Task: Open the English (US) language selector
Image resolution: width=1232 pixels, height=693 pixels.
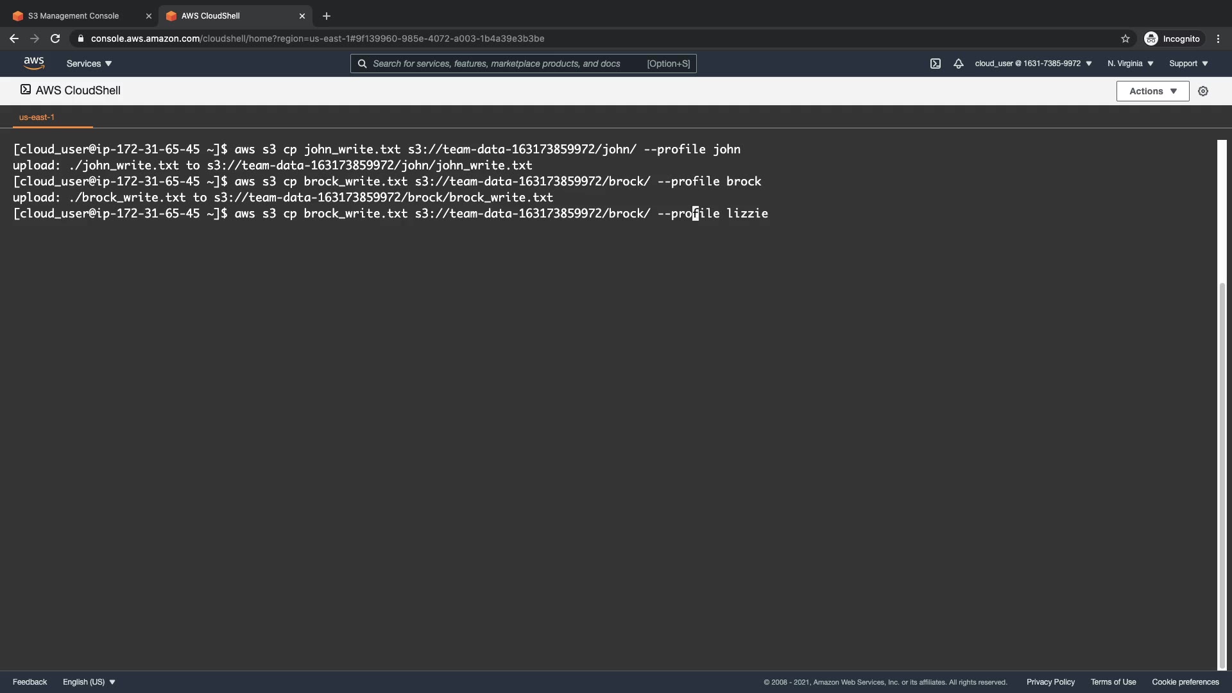Action: pos(89,682)
